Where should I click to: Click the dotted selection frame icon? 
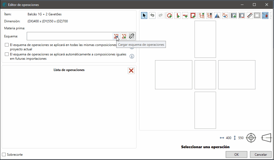[257, 16]
